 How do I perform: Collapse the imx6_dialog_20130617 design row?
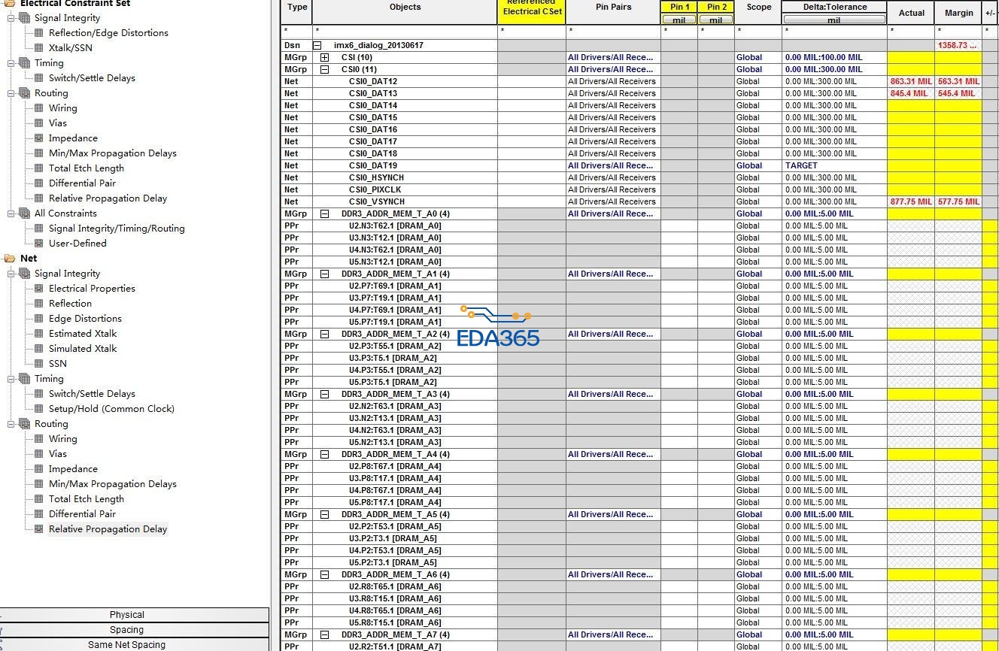[x=317, y=45]
